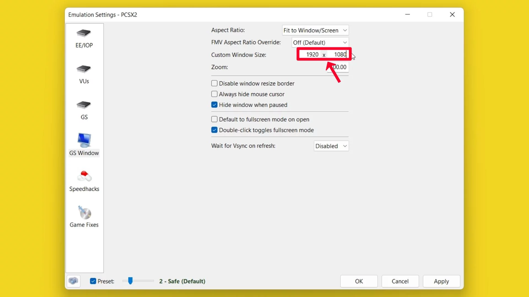The image size is (529, 297).
Task: Expand FMV Aspect Ratio Override dropdown
Action: click(x=320, y=42)
